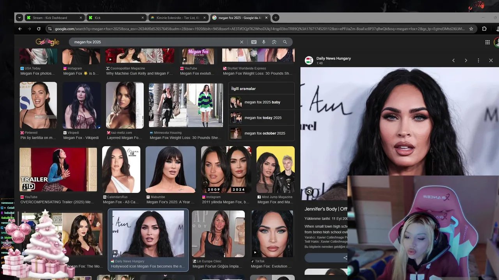Open the Pinterest Pin by laetitia image
This screenshot has width=499, height=280.
(38, 105)
